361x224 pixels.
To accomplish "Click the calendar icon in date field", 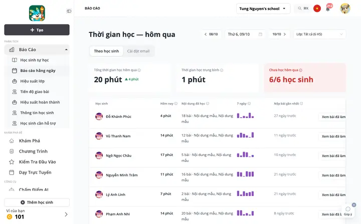I will (x=260, y=34).
